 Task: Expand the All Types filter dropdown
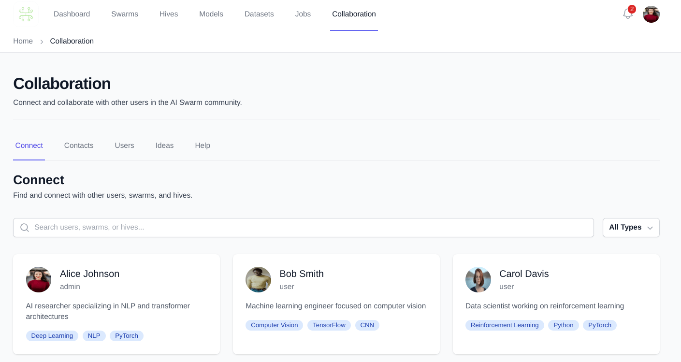point(631,228)
